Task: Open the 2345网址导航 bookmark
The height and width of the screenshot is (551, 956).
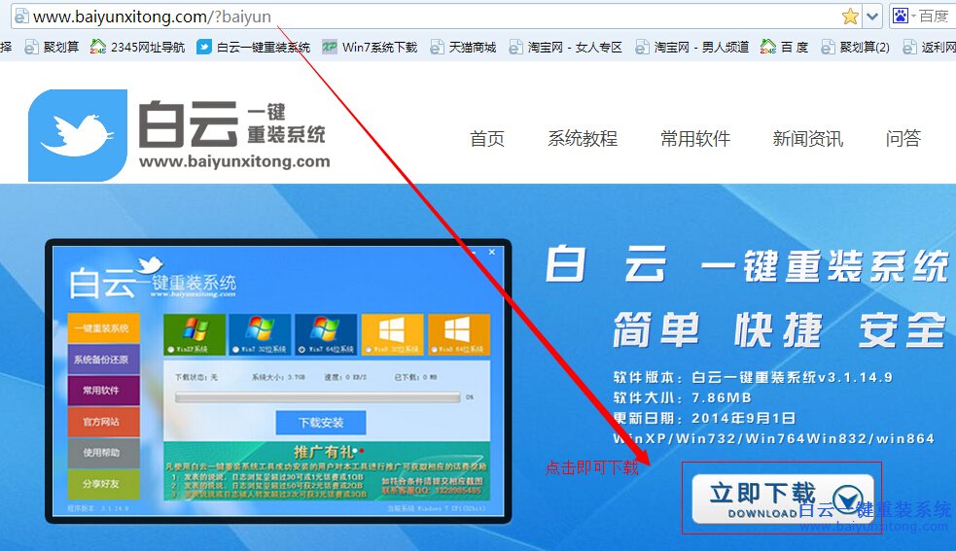Action: 137,47
